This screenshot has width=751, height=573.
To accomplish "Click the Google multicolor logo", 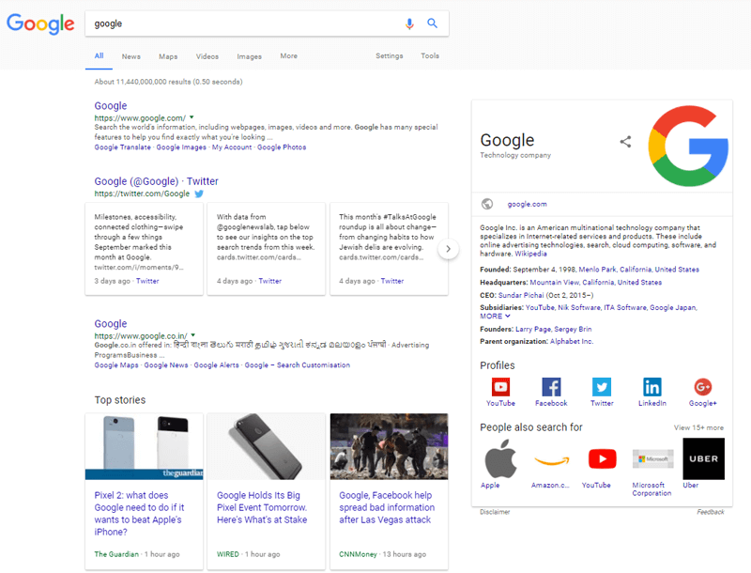I will point(40,23).
